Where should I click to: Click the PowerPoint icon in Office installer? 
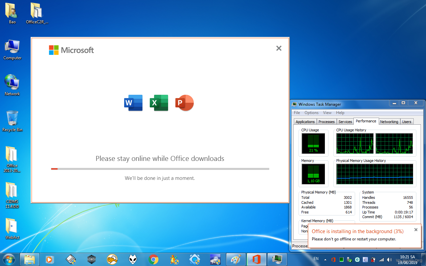(184, 103)
